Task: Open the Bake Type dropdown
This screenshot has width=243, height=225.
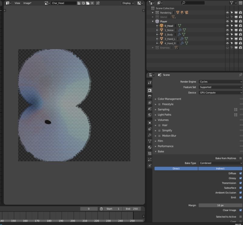Action: tap(220, 163)
